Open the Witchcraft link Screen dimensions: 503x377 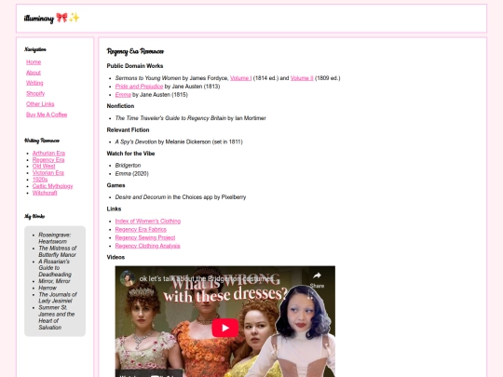pos(45,193)
